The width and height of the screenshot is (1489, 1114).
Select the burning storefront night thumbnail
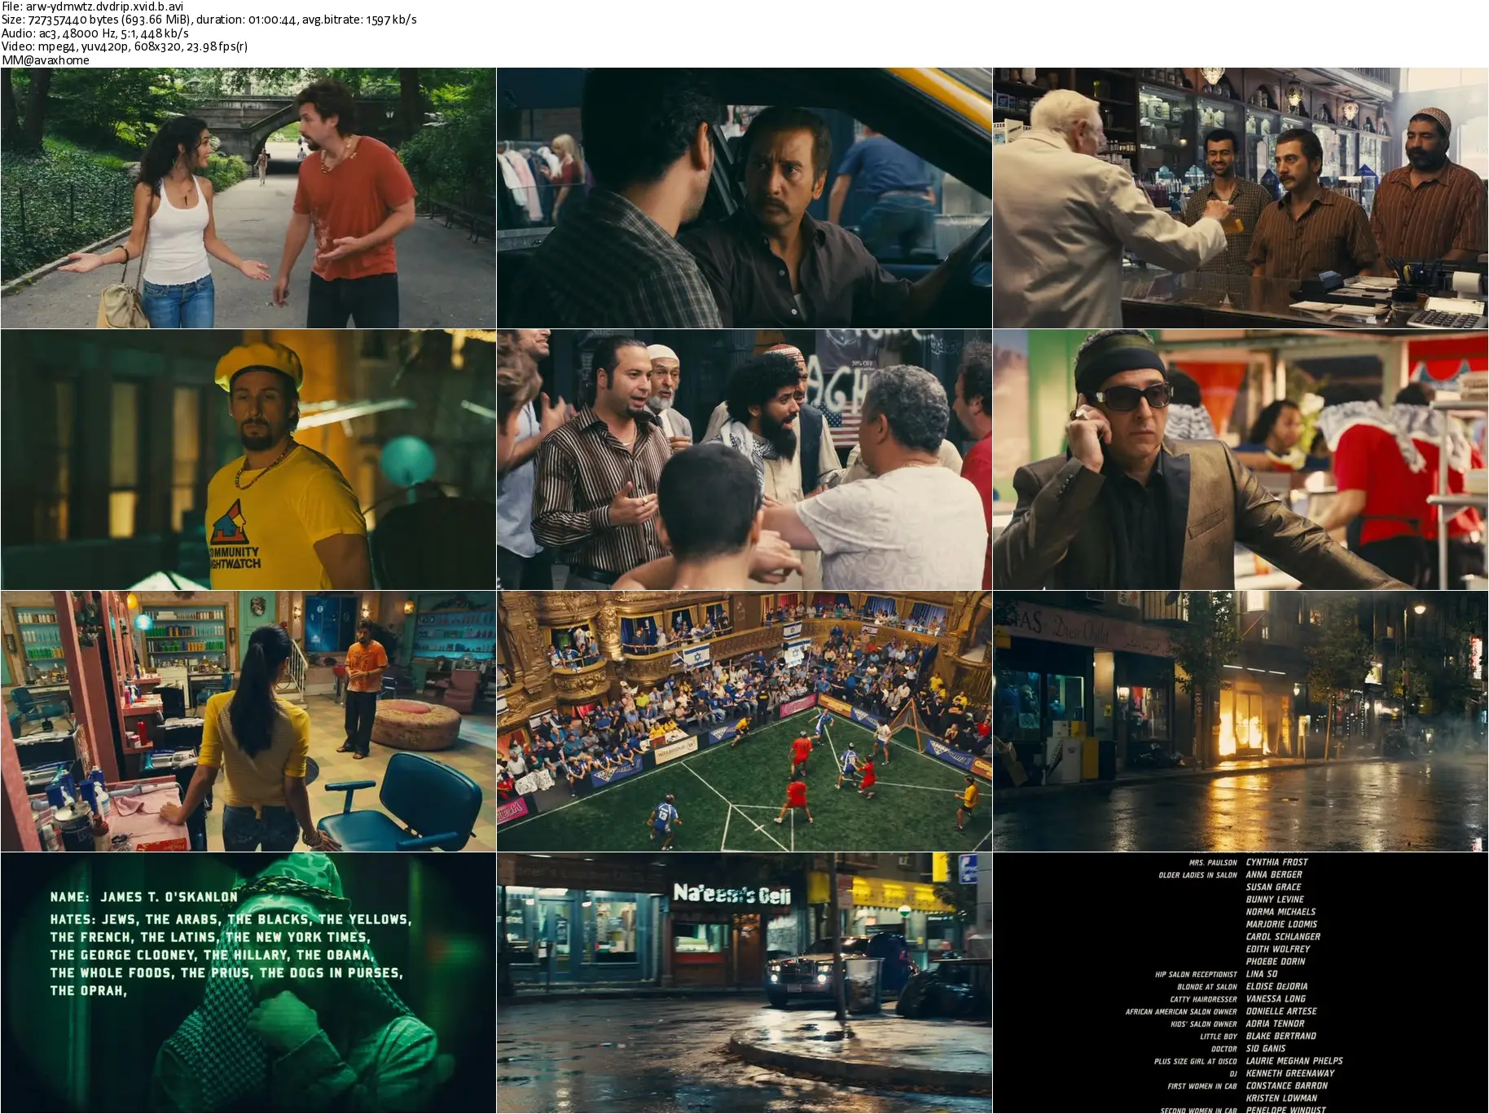pyautogui.click(x=1241, y=721)
